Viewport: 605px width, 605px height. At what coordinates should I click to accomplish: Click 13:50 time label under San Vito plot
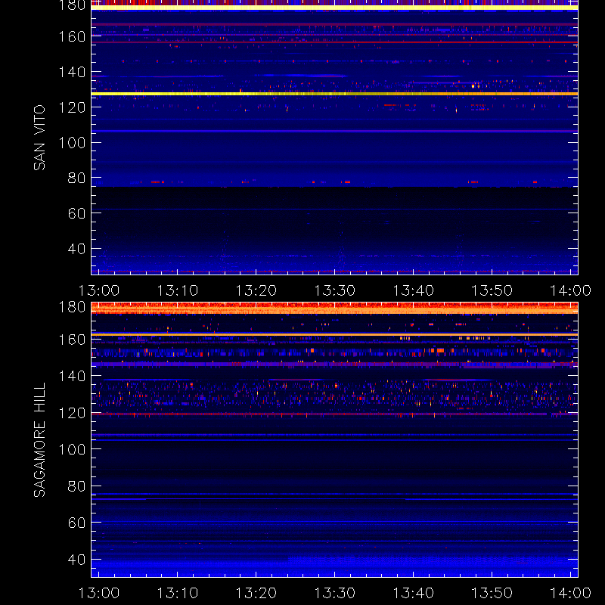[x=492, y=290]
